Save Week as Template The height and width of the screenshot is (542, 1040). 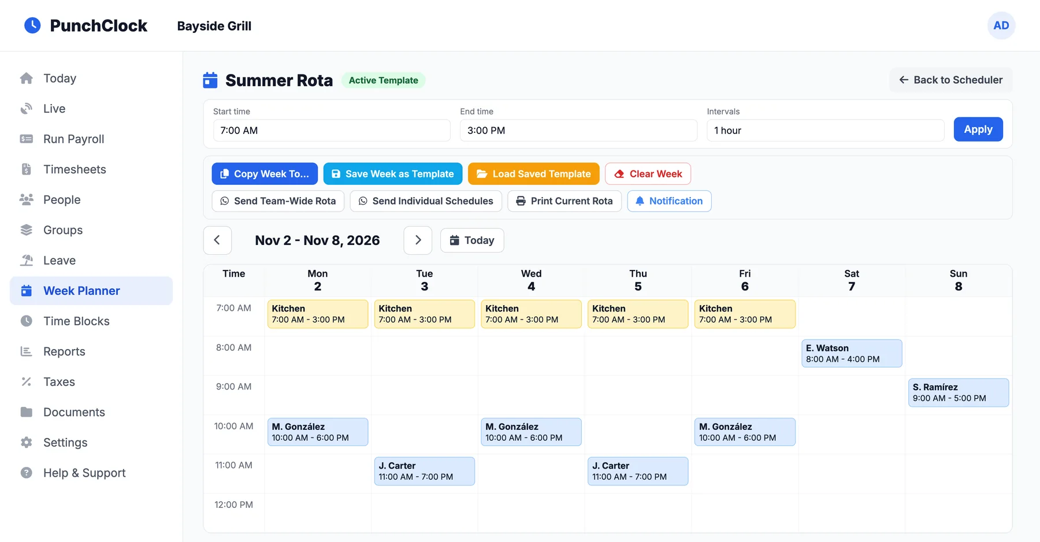393,174
